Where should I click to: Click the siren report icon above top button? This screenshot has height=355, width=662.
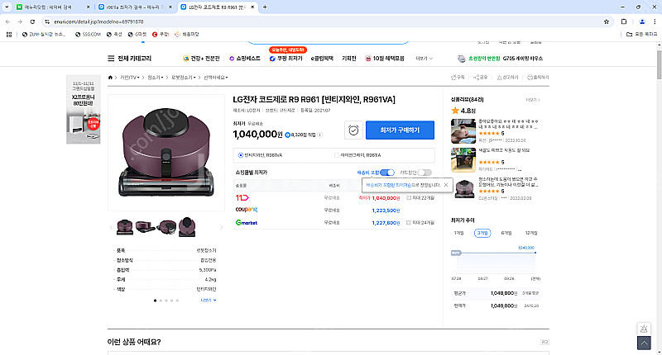(x=644, y=329)
